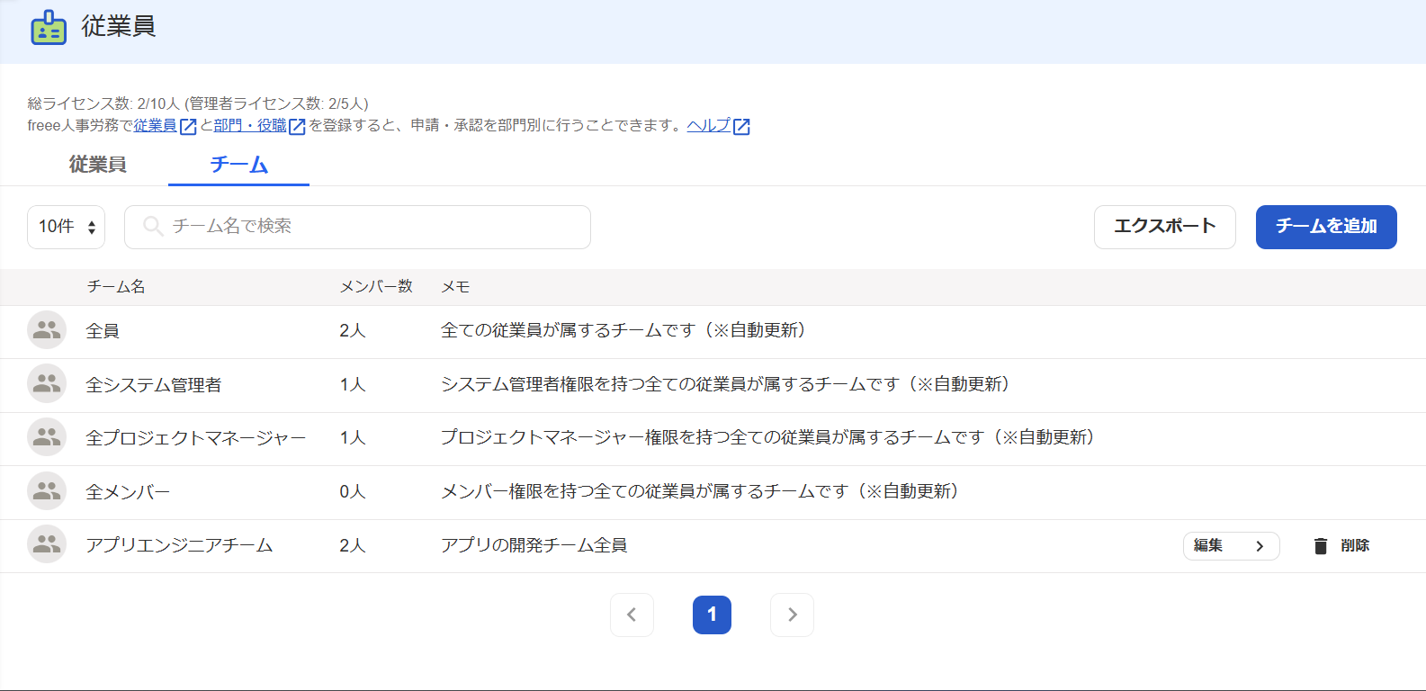This screenshot has width=1426, height=691.
Task: Click the メモ column header
Action: (x=455, y=287)
